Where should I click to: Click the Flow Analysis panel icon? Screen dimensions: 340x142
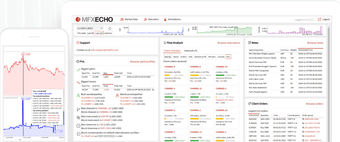click(x=165, y=43)
